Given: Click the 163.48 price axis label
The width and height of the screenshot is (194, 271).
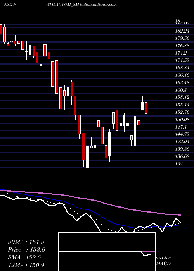Looking at the screenshot, I should pos(183,82).
